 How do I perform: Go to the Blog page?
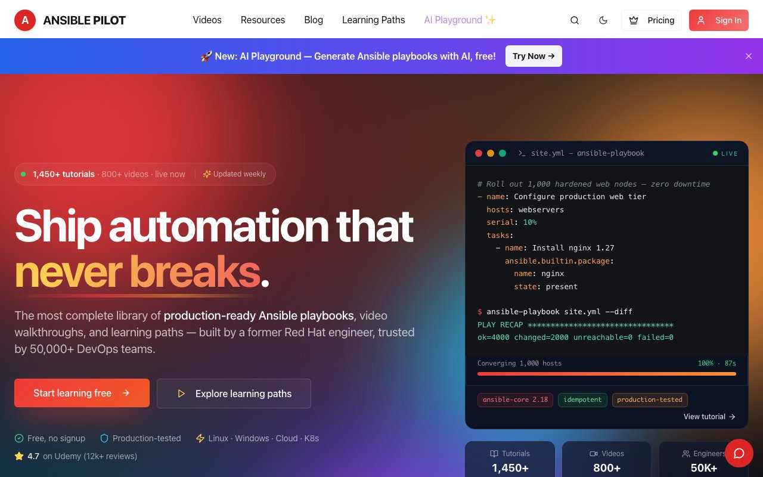tap(314, 20)
